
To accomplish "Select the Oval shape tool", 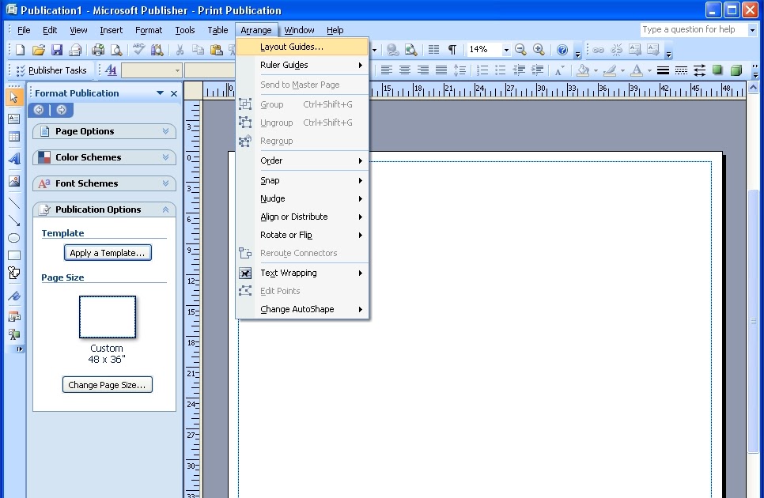I will tap(13, 238).
